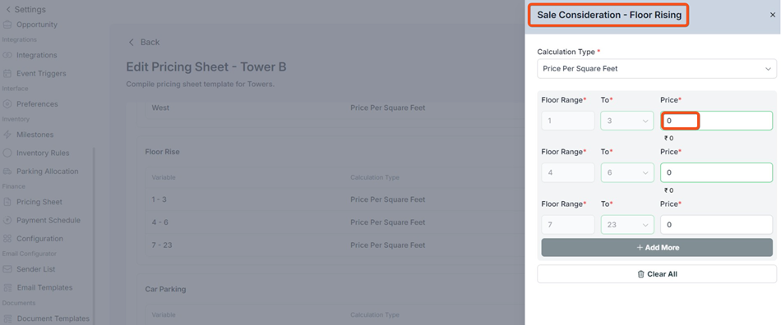Image resolution: width=781 pixels, height=325 pixels.
Task: Open Document Templates in sidebar
Action: [53, 318]
